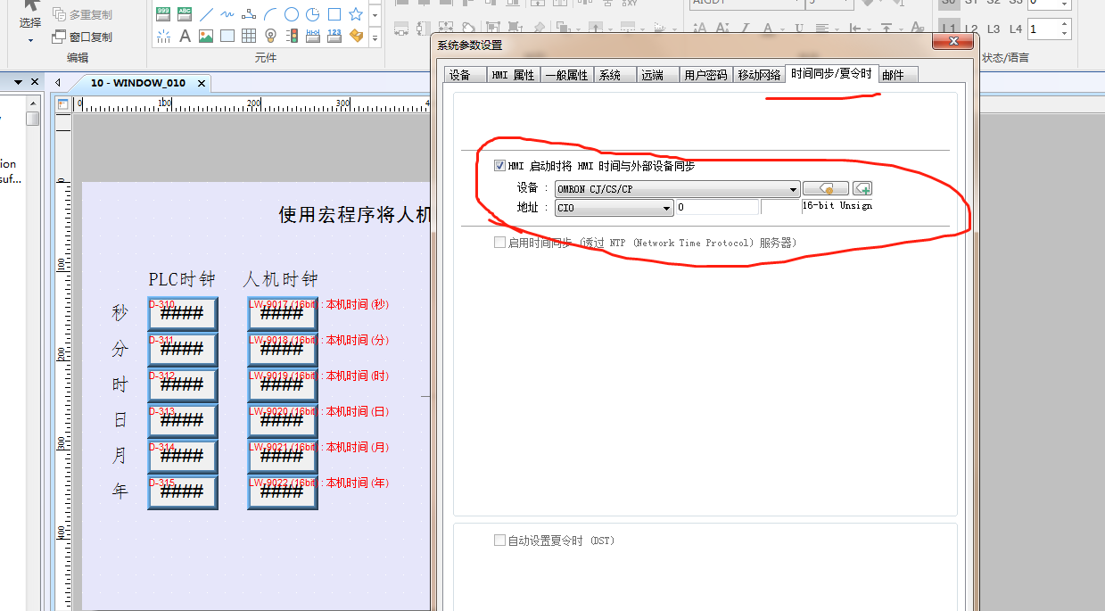Select the line drawing tool
This screenshot has height=611, width=1105.
(206, 14)
